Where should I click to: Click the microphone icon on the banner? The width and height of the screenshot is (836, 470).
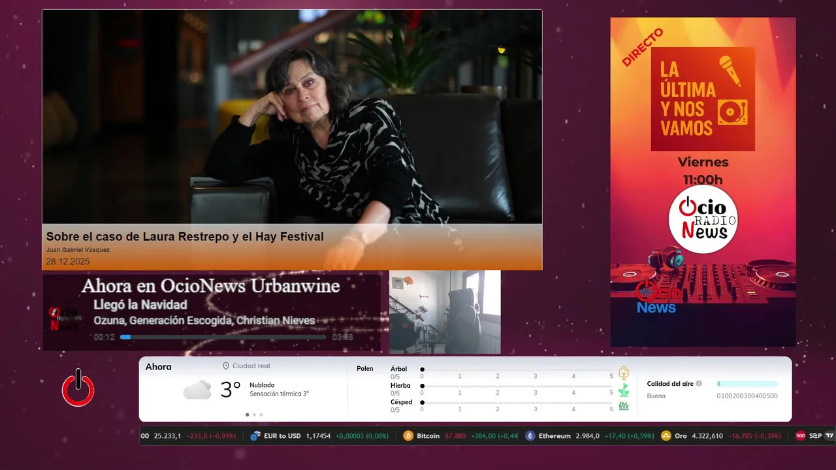pyautogui.click(x=731, y=70)
